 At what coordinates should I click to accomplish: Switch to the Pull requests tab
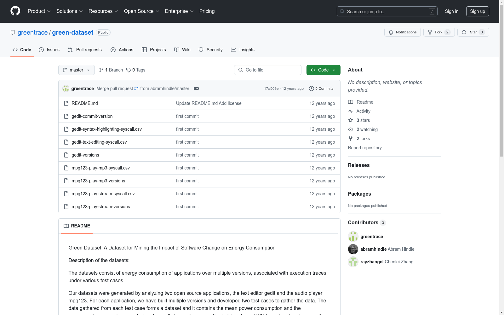[85, 50]
